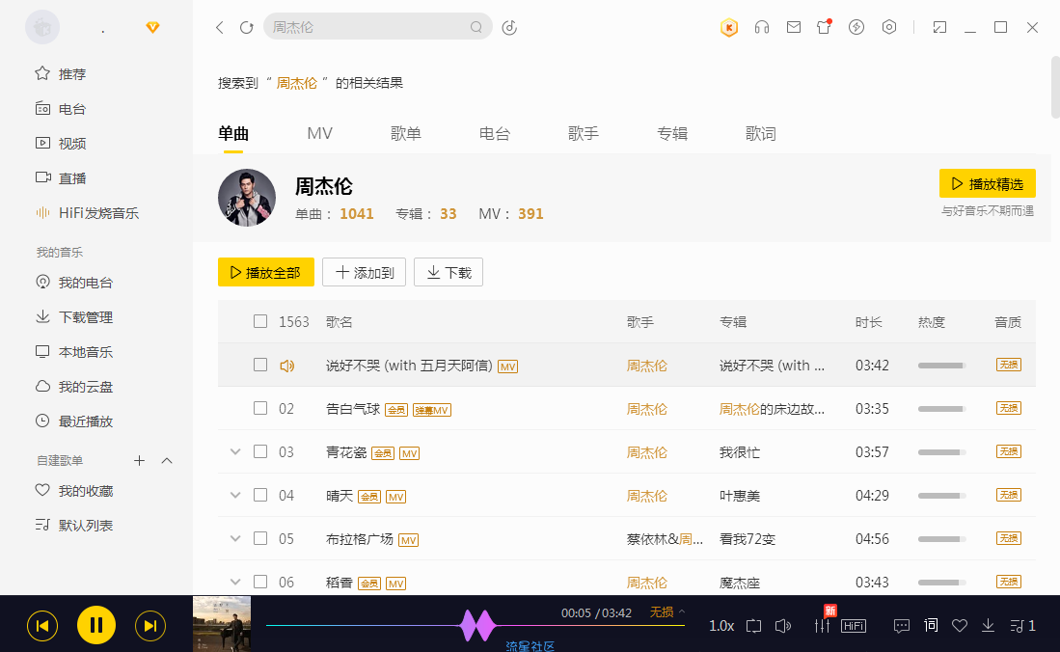This screenshot has height=652, width=1060.
Task: Open the skin shirt icon
Action: click(x=824, y=27)
